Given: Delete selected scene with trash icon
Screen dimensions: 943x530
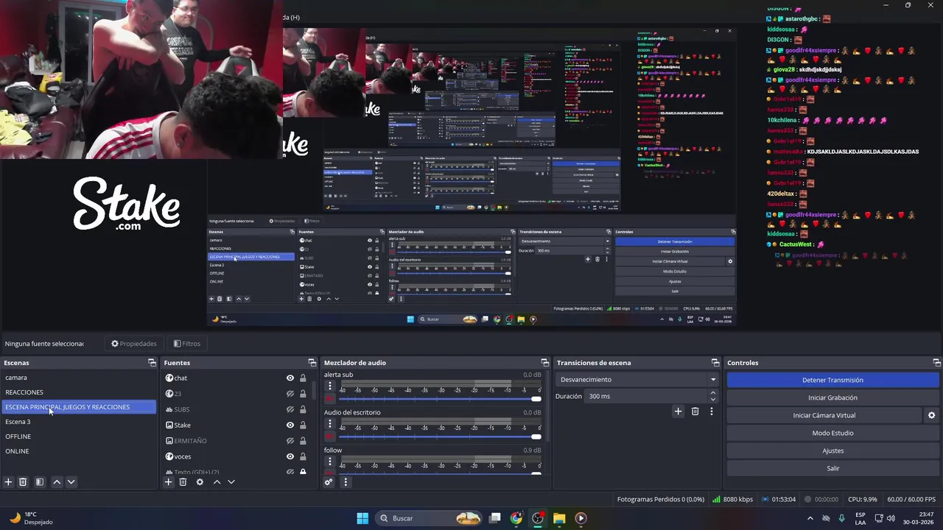Looking at the screenshot, I should click(x=23, y=482).
